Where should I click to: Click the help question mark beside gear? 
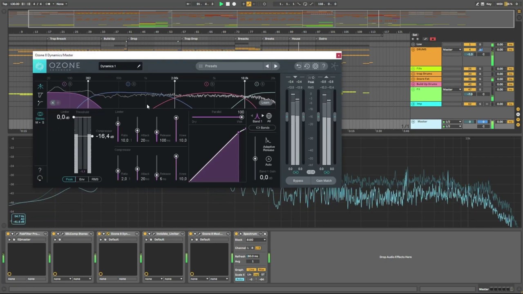pyautogui.click(x=324, y=66)
